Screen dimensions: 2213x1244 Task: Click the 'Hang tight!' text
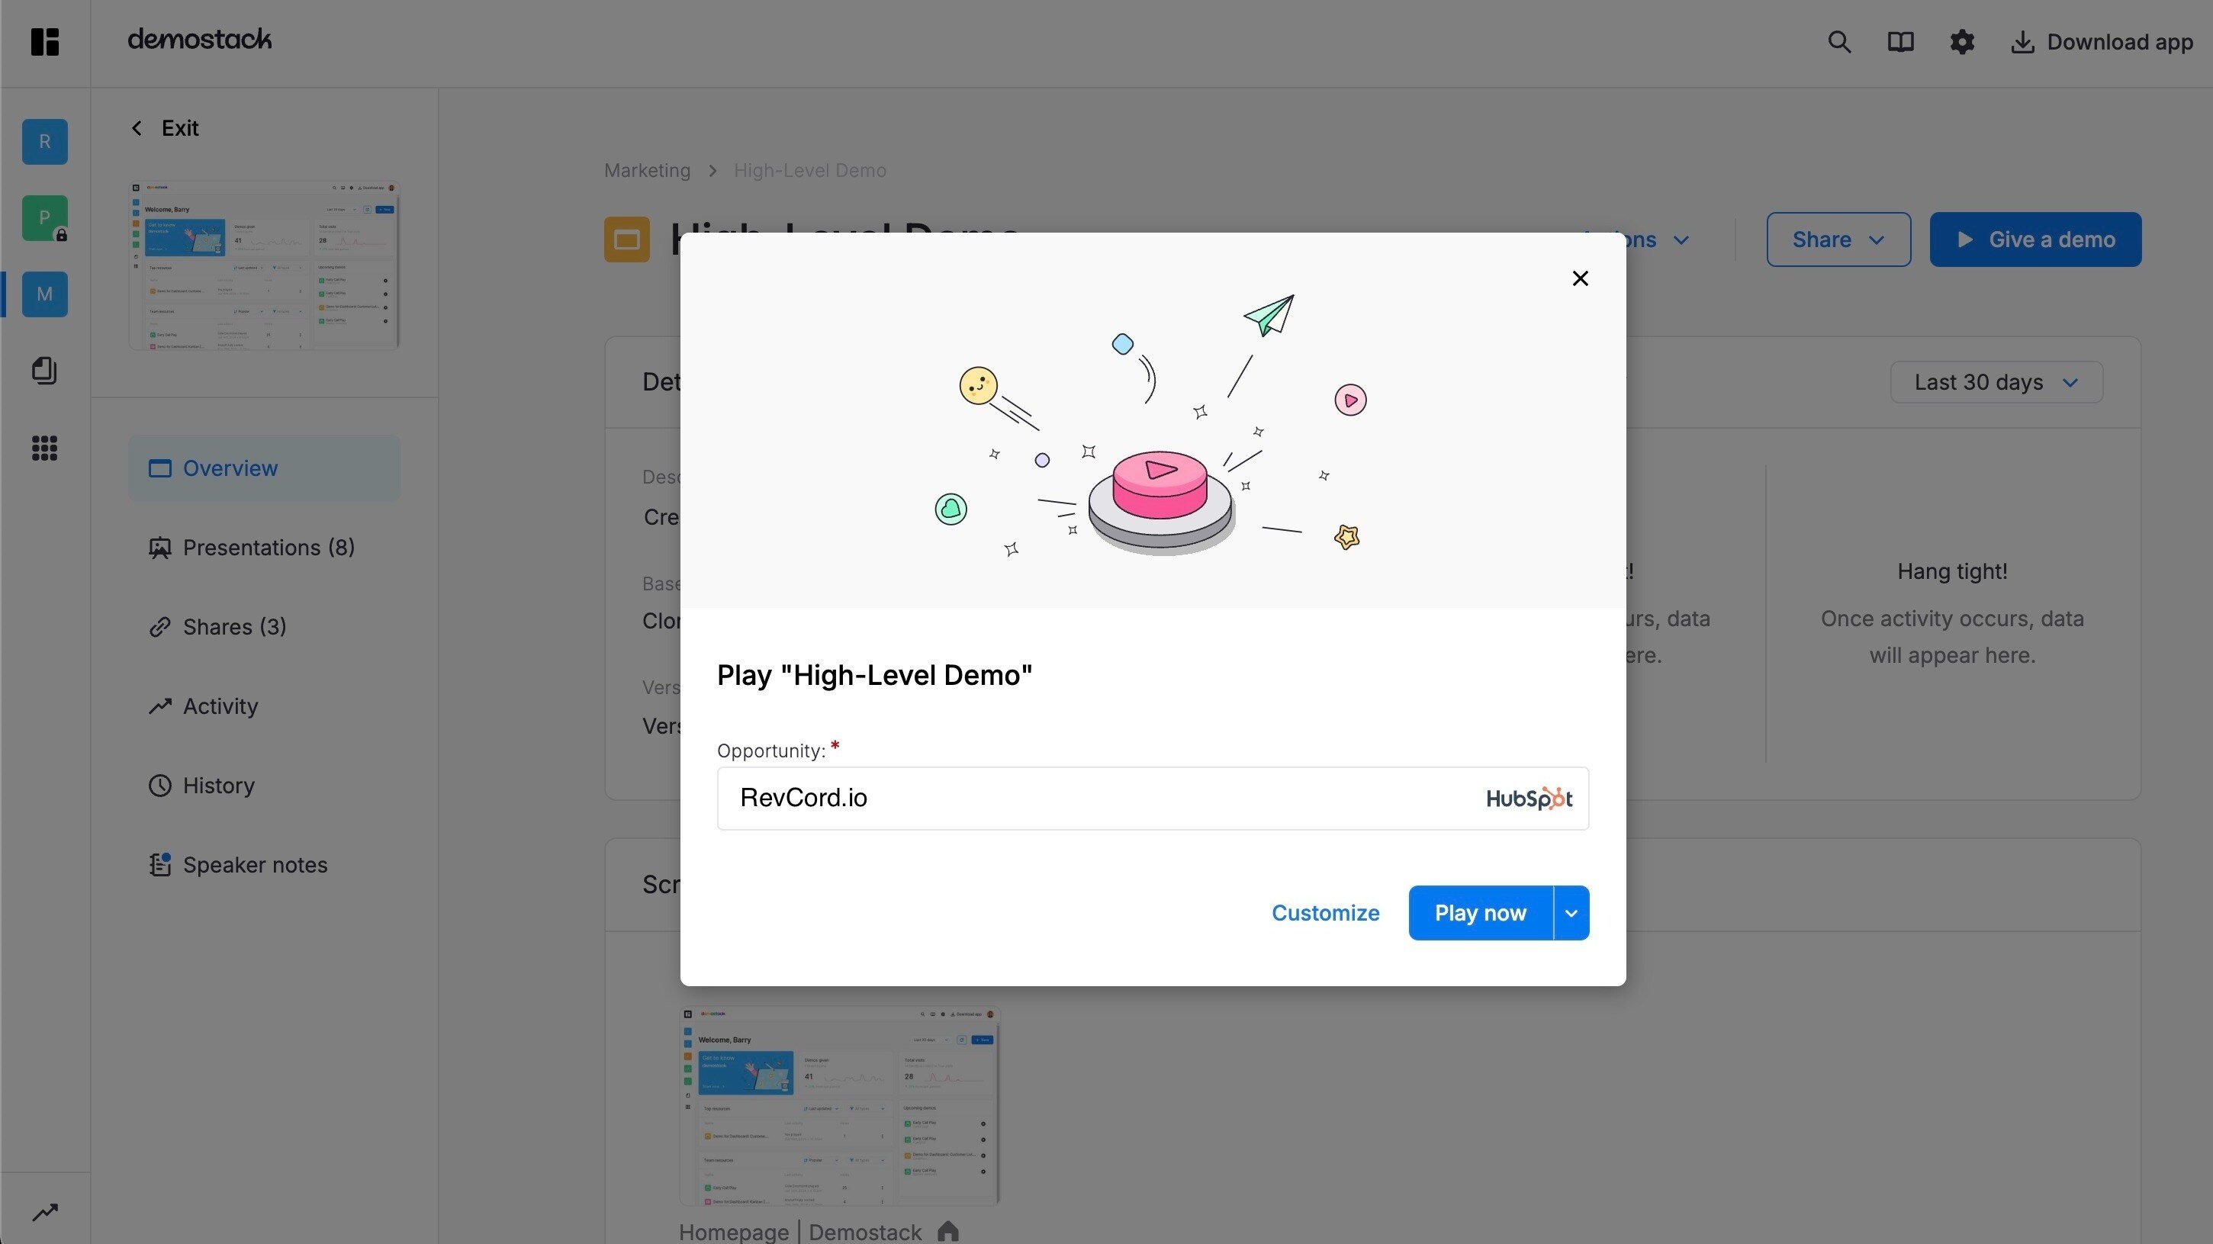tap(1952, 571)
